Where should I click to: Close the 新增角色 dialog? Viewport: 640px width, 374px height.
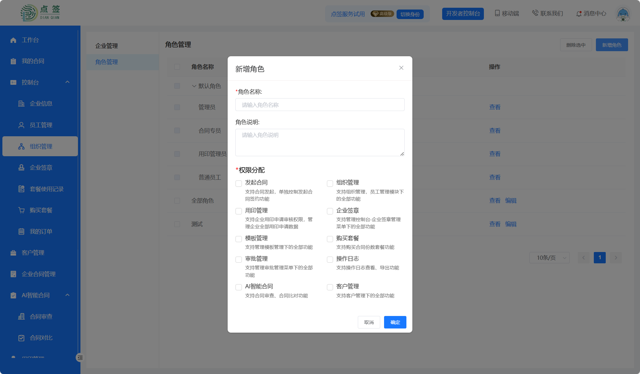pos(401,68)
